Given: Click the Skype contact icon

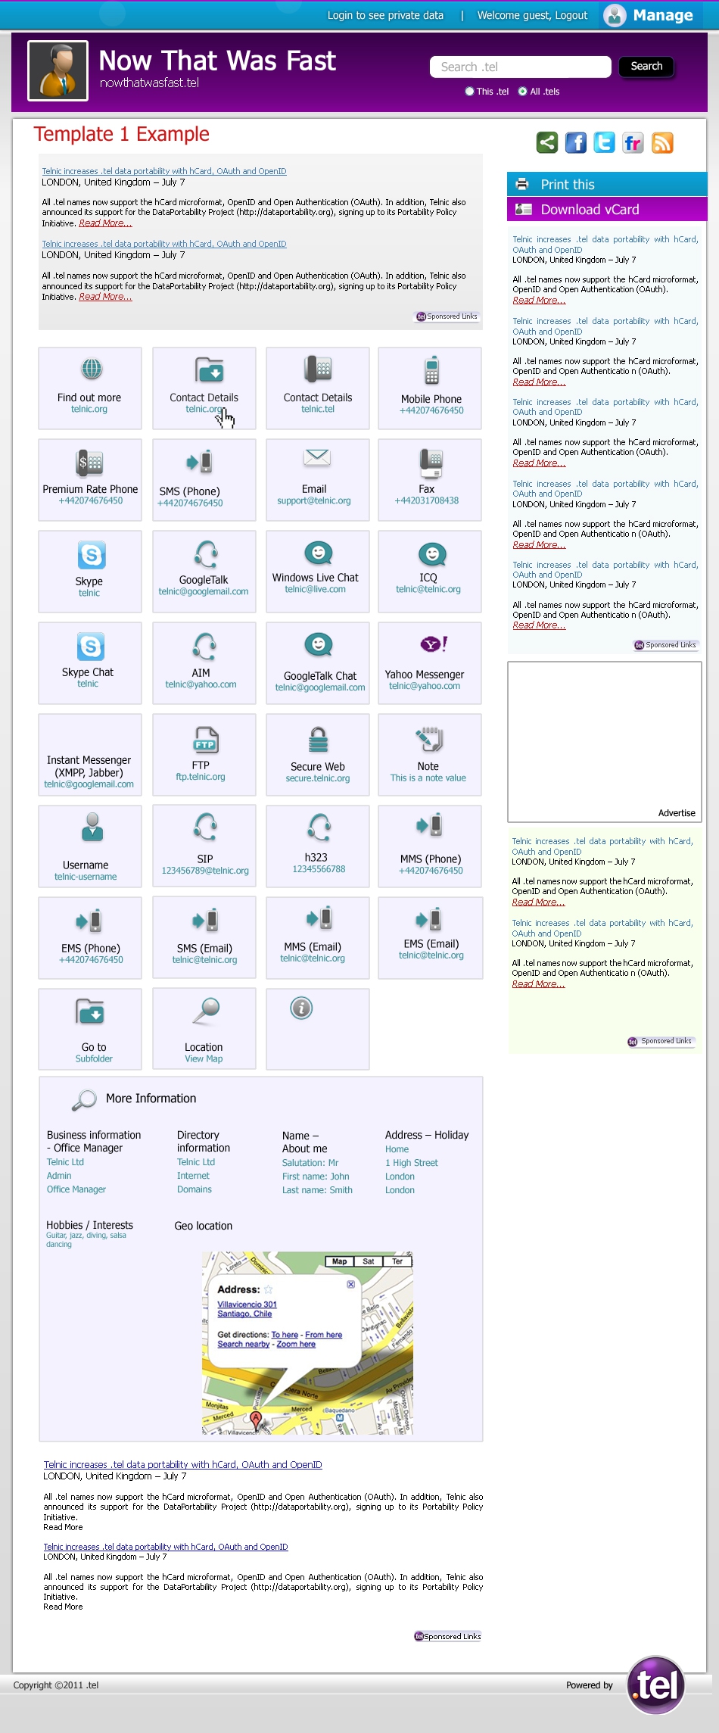Looking at the screenshot, I should [92, 555].
